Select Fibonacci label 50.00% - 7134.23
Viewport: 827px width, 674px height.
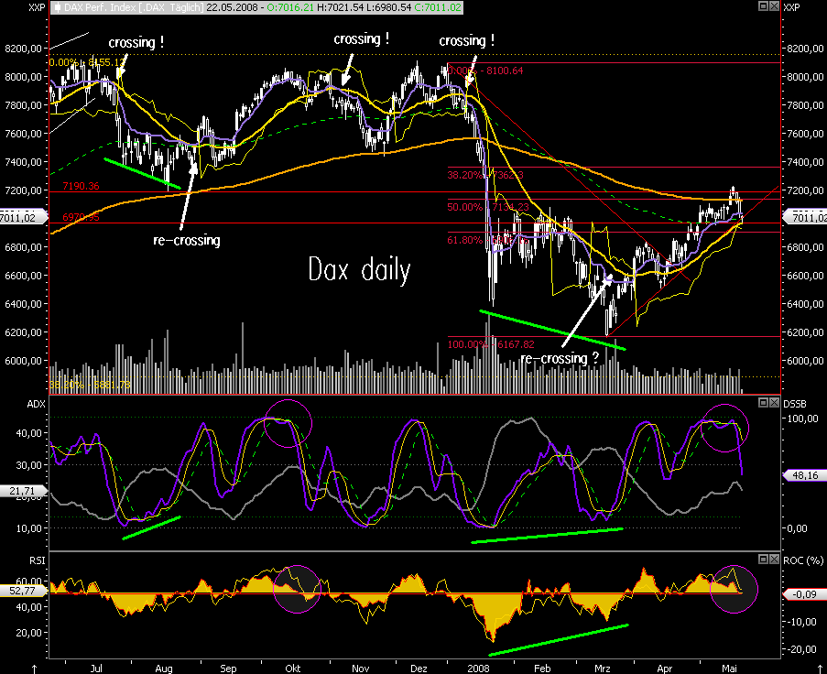point(488,207)
